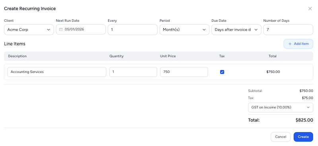Open the GST on Income tax dropdown

point(281,108)
